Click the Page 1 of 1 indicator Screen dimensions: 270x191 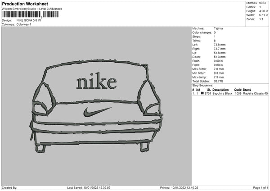[261, 188]
